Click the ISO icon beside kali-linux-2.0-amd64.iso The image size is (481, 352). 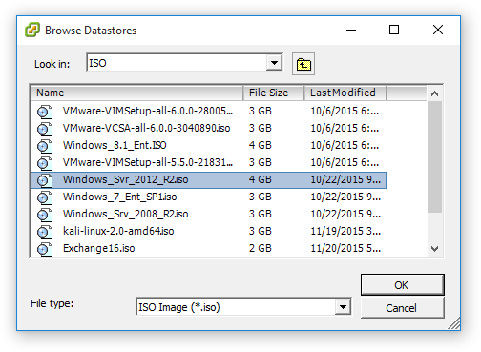(45, 232)
